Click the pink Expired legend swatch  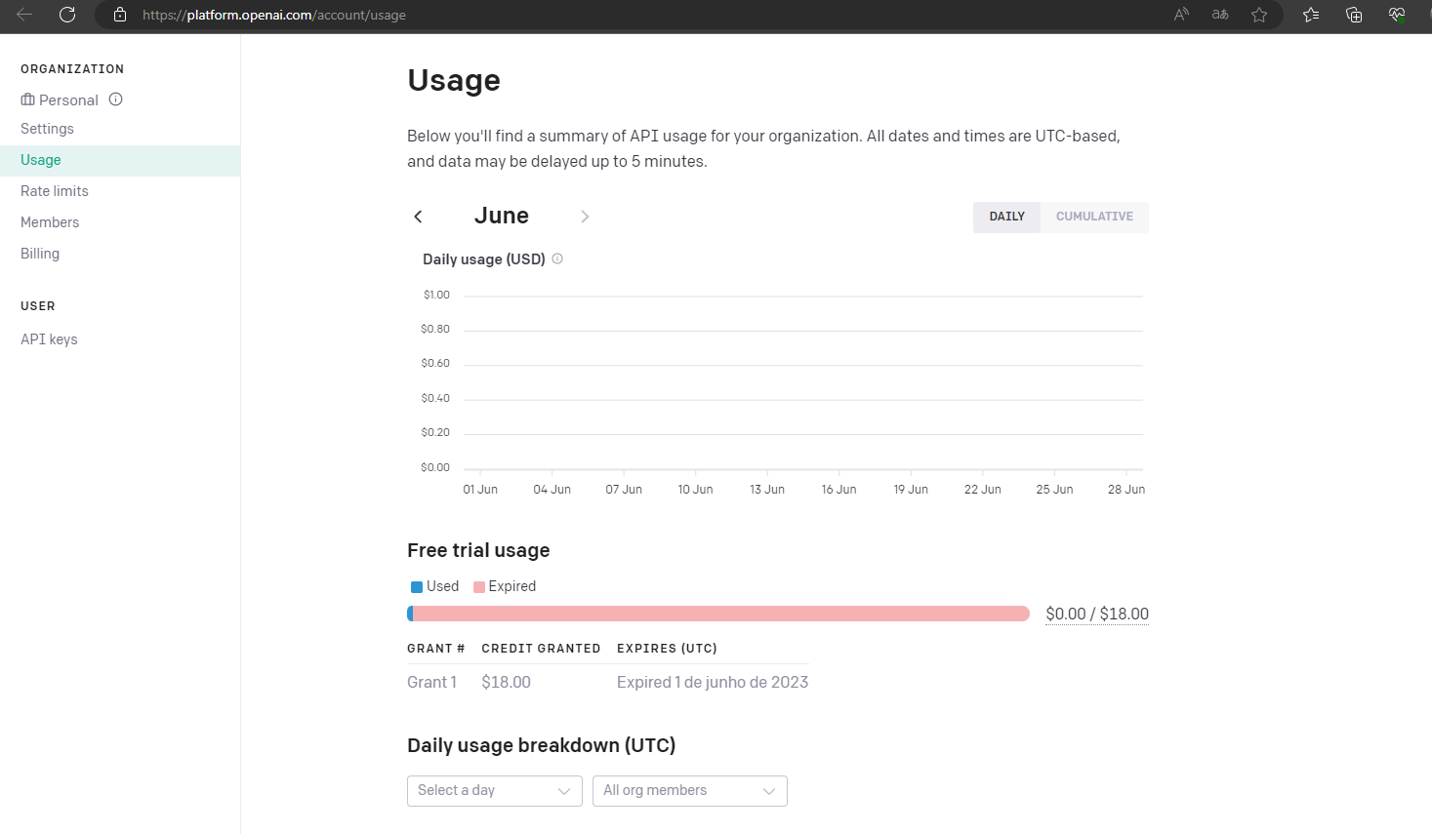[x=479, y=587]
